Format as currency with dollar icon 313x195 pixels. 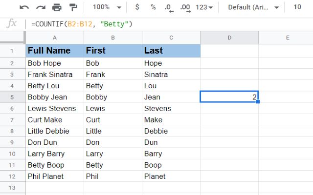[137, 7]
